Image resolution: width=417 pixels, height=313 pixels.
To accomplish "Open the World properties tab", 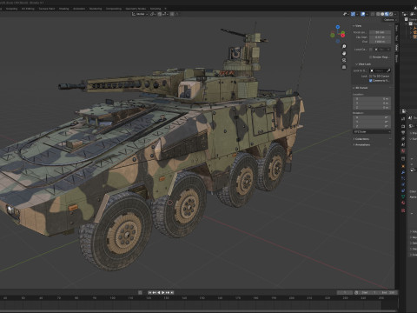I will coord(403,150).
